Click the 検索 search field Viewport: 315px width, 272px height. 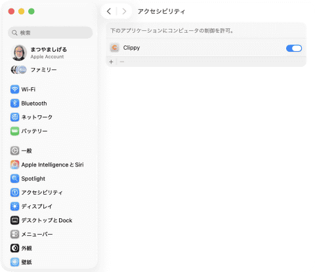[51, 33]
